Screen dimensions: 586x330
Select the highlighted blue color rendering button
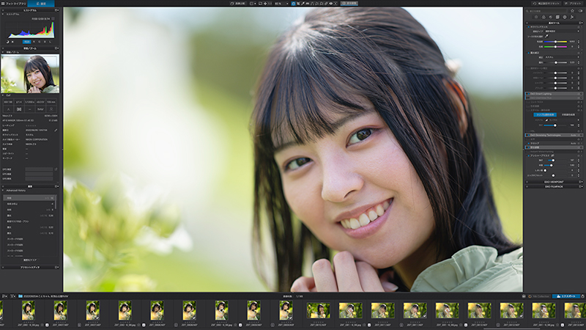[545, 115]
